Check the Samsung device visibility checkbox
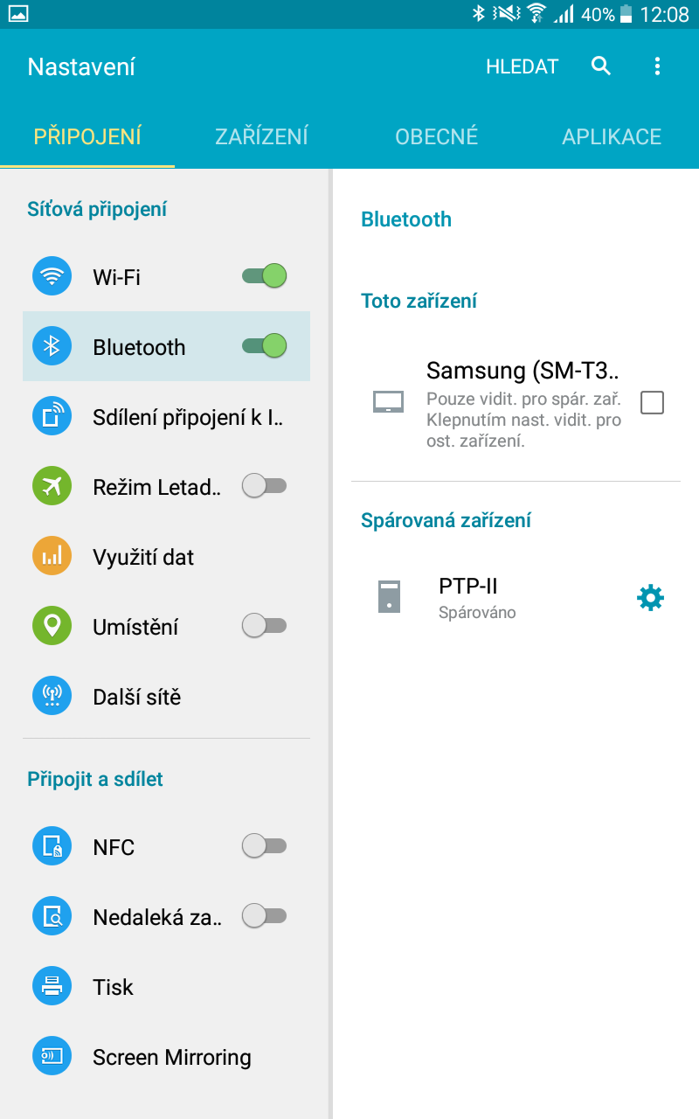 click(652, 402)
